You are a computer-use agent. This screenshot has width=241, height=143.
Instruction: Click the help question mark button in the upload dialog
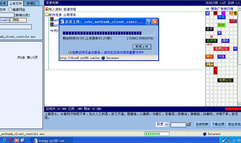pos(149,22)
